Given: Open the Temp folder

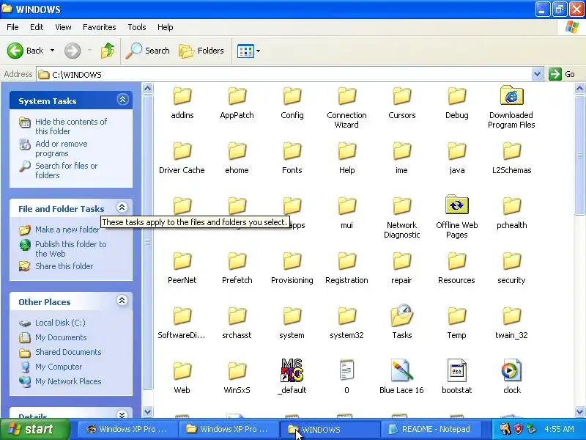Looking at the screenshot, I should tap(456, 323).
